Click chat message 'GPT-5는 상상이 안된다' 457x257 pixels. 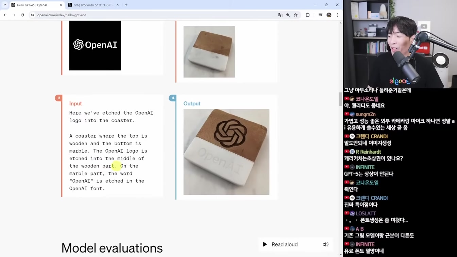click(369, 174)
